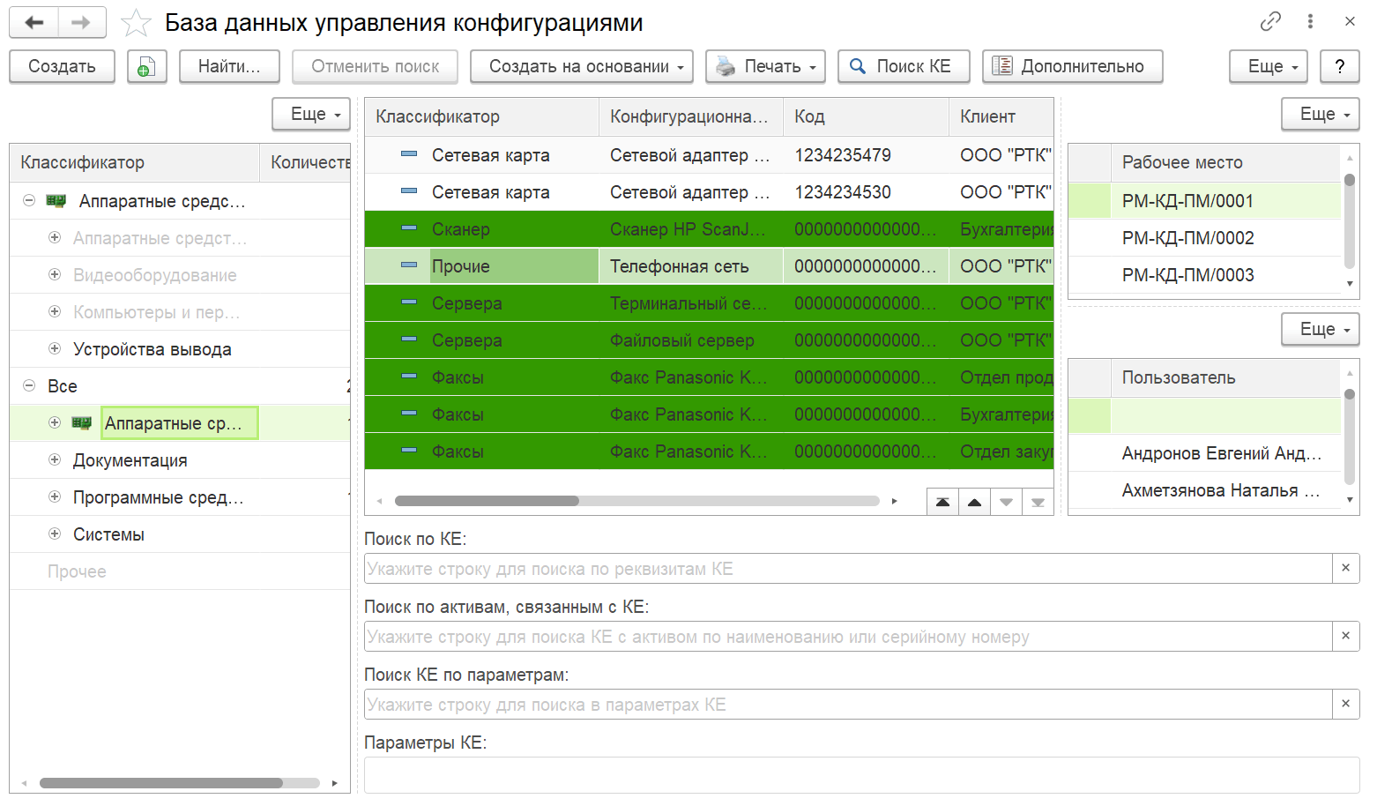1377x806 pixels.
Task: Open Еще menu above Пользователь list
Action: point(1321,329)
